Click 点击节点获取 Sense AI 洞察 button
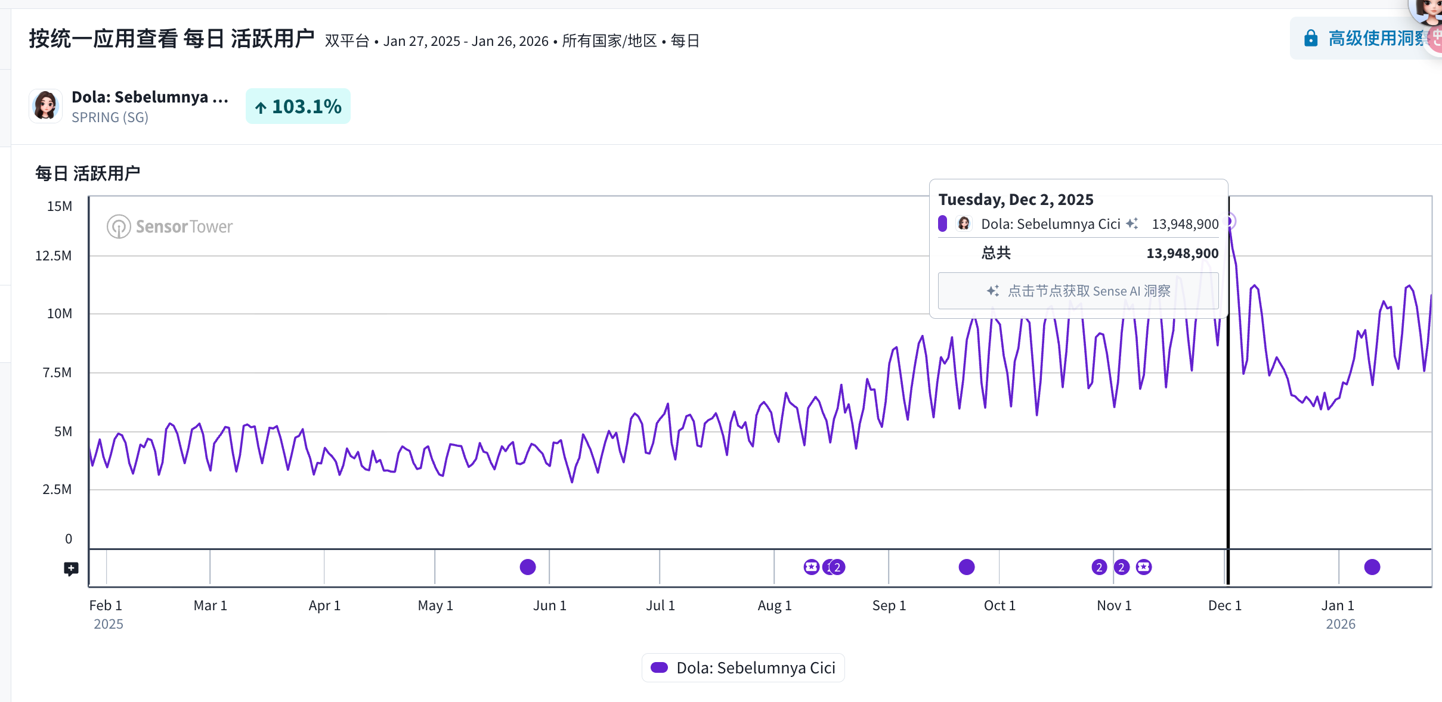This screenshot has height=702, width=1442. click(1078, 291)
